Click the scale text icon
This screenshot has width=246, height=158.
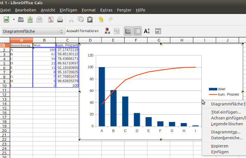[147, 31]
